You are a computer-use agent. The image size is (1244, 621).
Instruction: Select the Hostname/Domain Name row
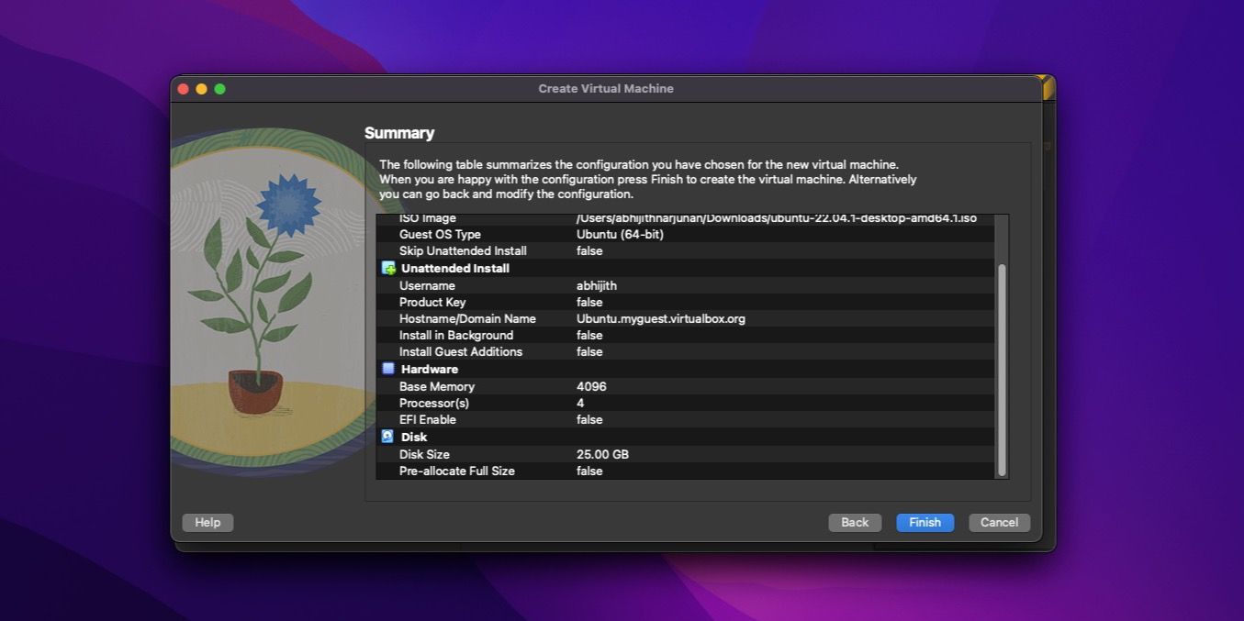click(551, 318)
